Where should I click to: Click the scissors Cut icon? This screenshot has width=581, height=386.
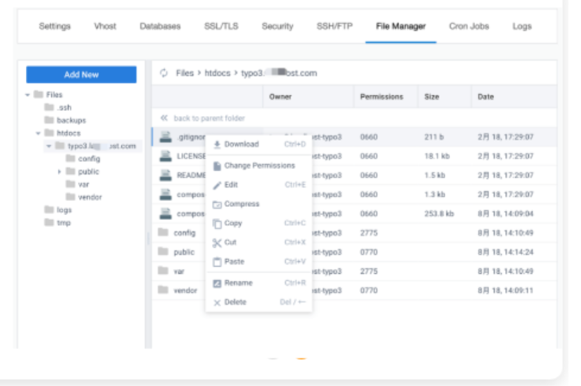tap(217, 242)
